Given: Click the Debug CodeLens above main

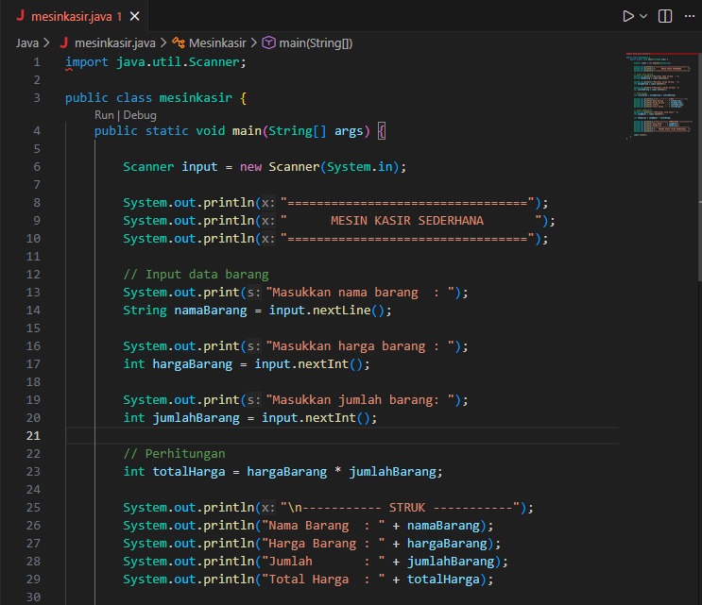Looking at the screenshot, I should click(x=139, y=115).
